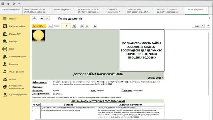Open favorites star icon
The image size is (213, 120).
pos(8,4)
